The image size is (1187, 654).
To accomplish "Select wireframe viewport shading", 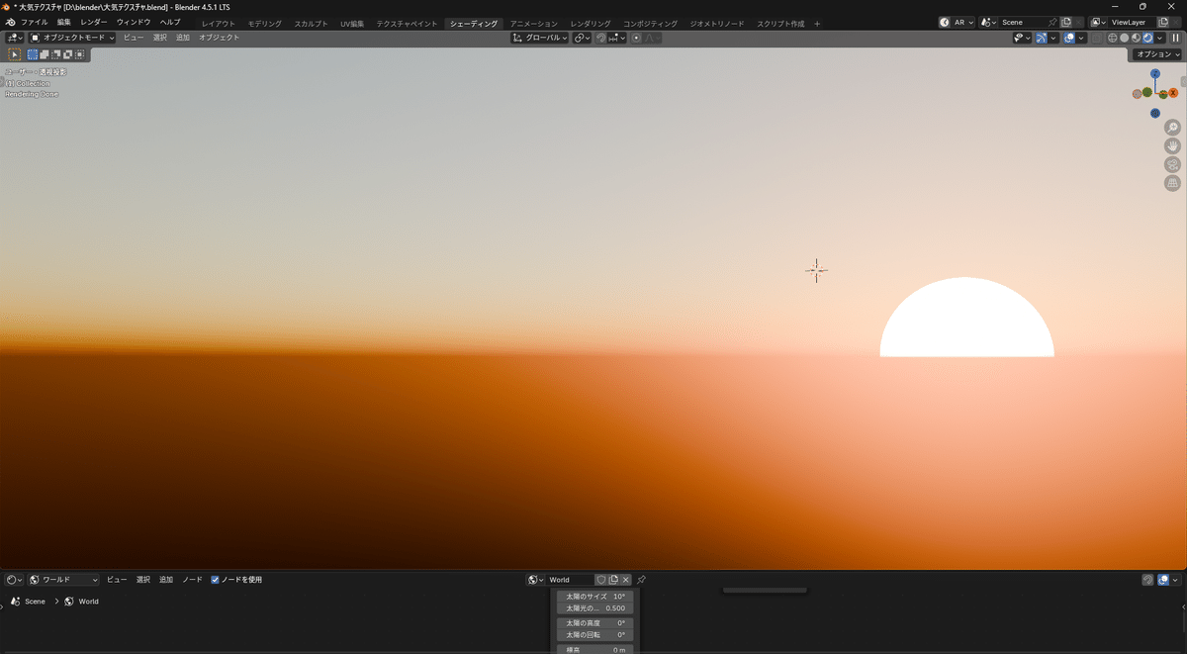I will pyautogui.click(x=1112, y=38).
